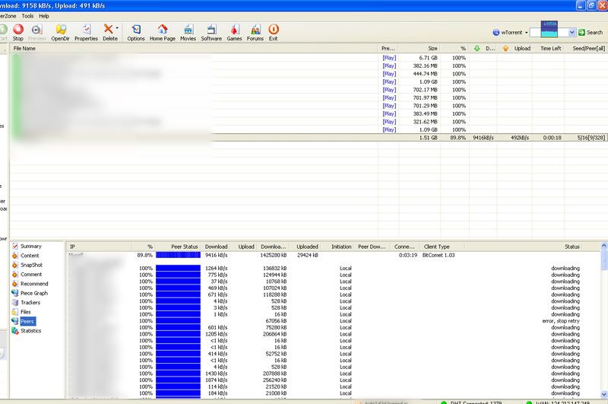Open the Tools menu
The width and height of the screenshot is (608, 404).
click(27, 16)
